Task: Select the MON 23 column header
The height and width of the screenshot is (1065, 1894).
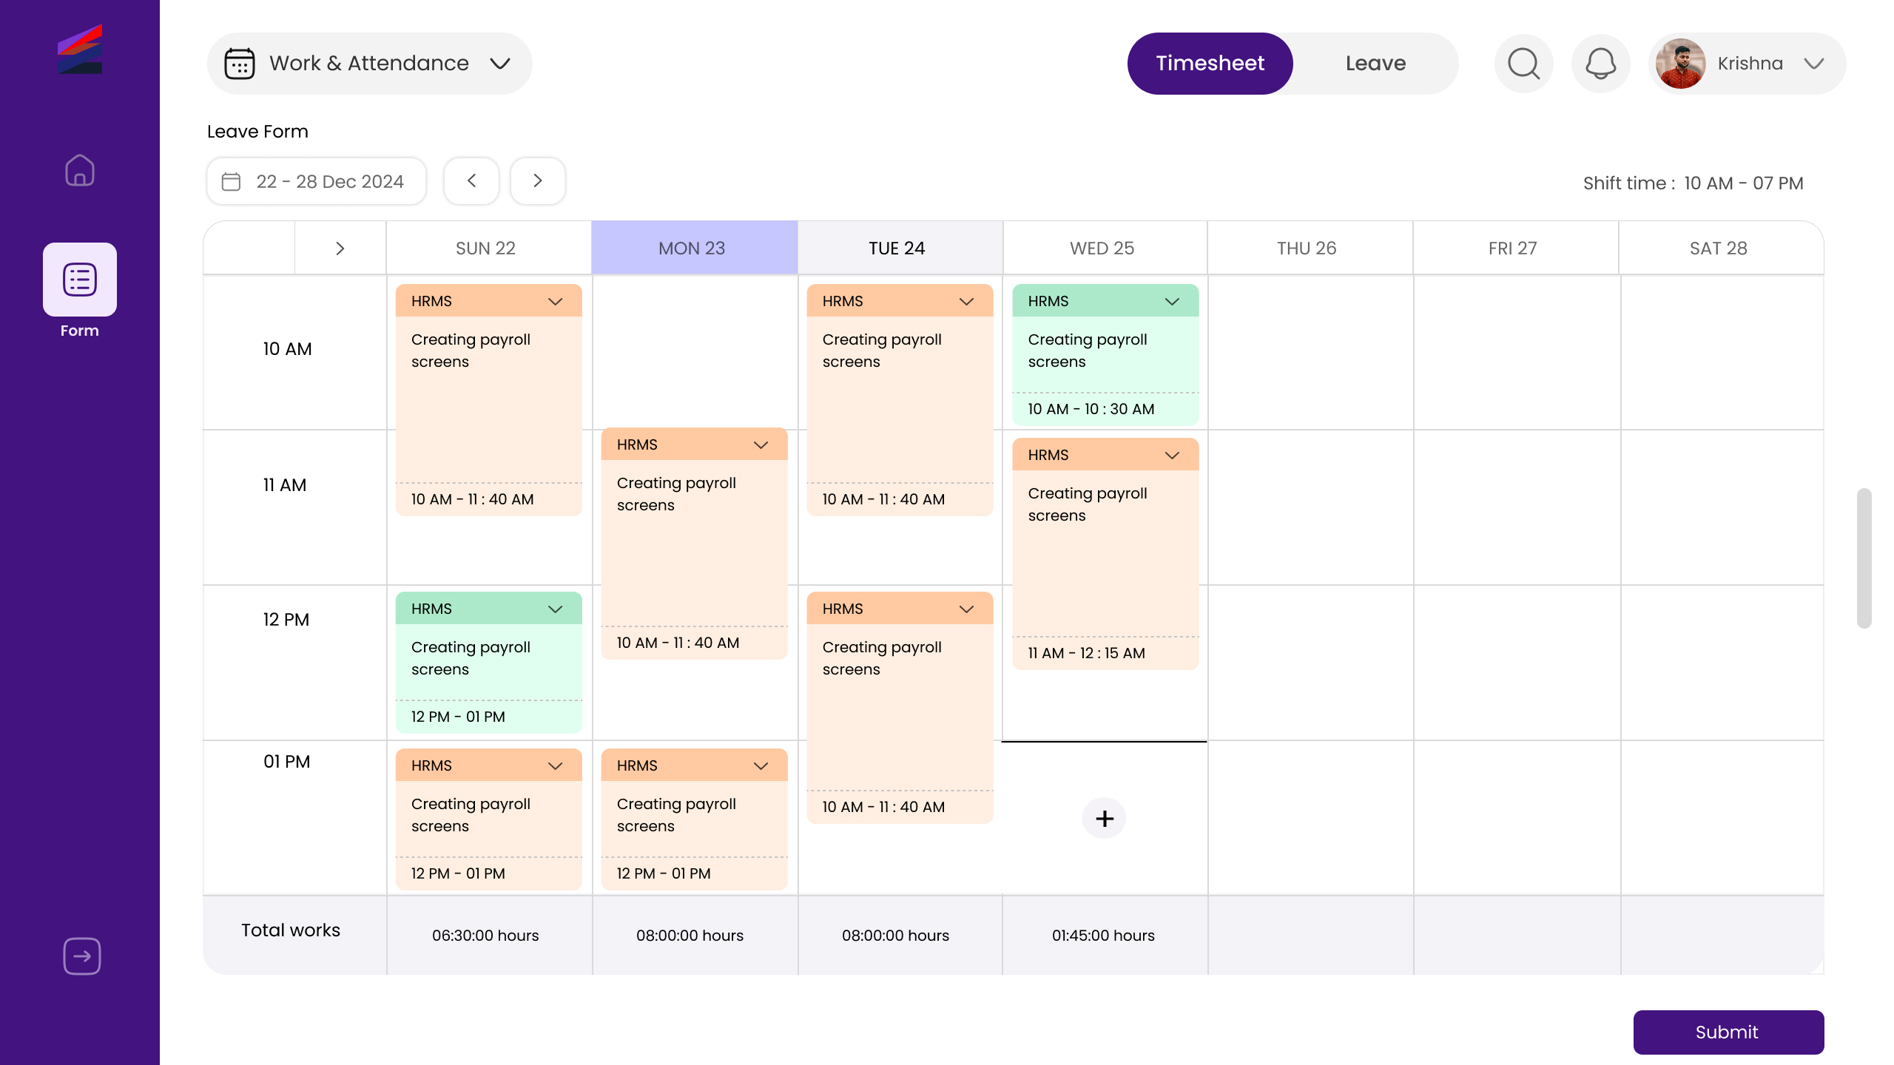Action: click(693, 248)
